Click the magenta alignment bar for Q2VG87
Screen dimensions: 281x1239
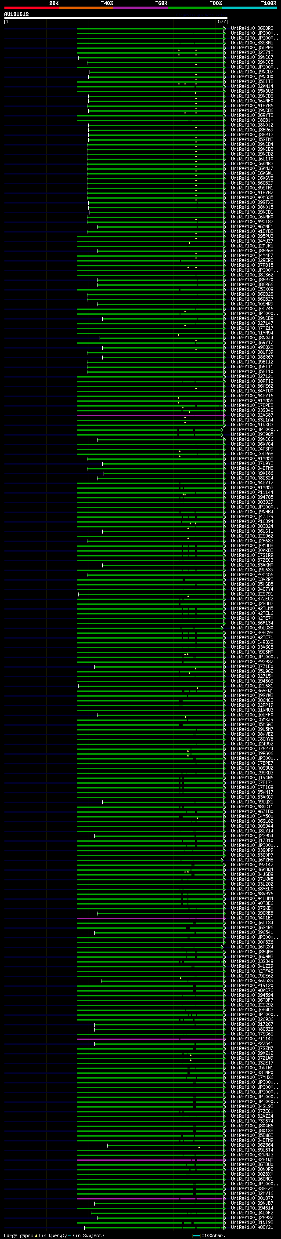151,416
